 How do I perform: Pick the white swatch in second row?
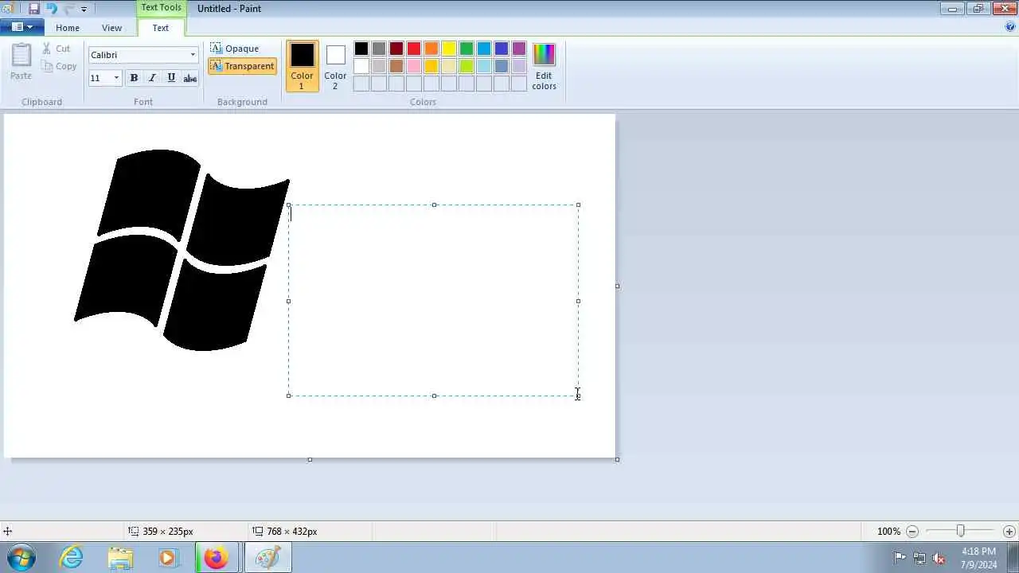[x=361, y=66]
